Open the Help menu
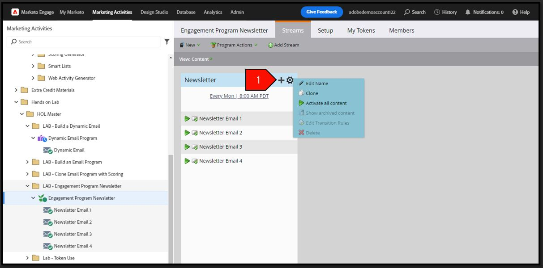Viewport: 543px width, 268px height. (x=521, y=12)
